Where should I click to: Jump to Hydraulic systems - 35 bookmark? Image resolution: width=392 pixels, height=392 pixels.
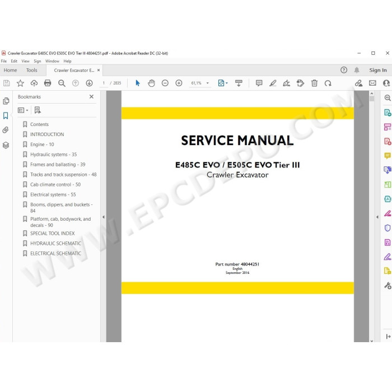pyautogui.click(x=54, y=154)
